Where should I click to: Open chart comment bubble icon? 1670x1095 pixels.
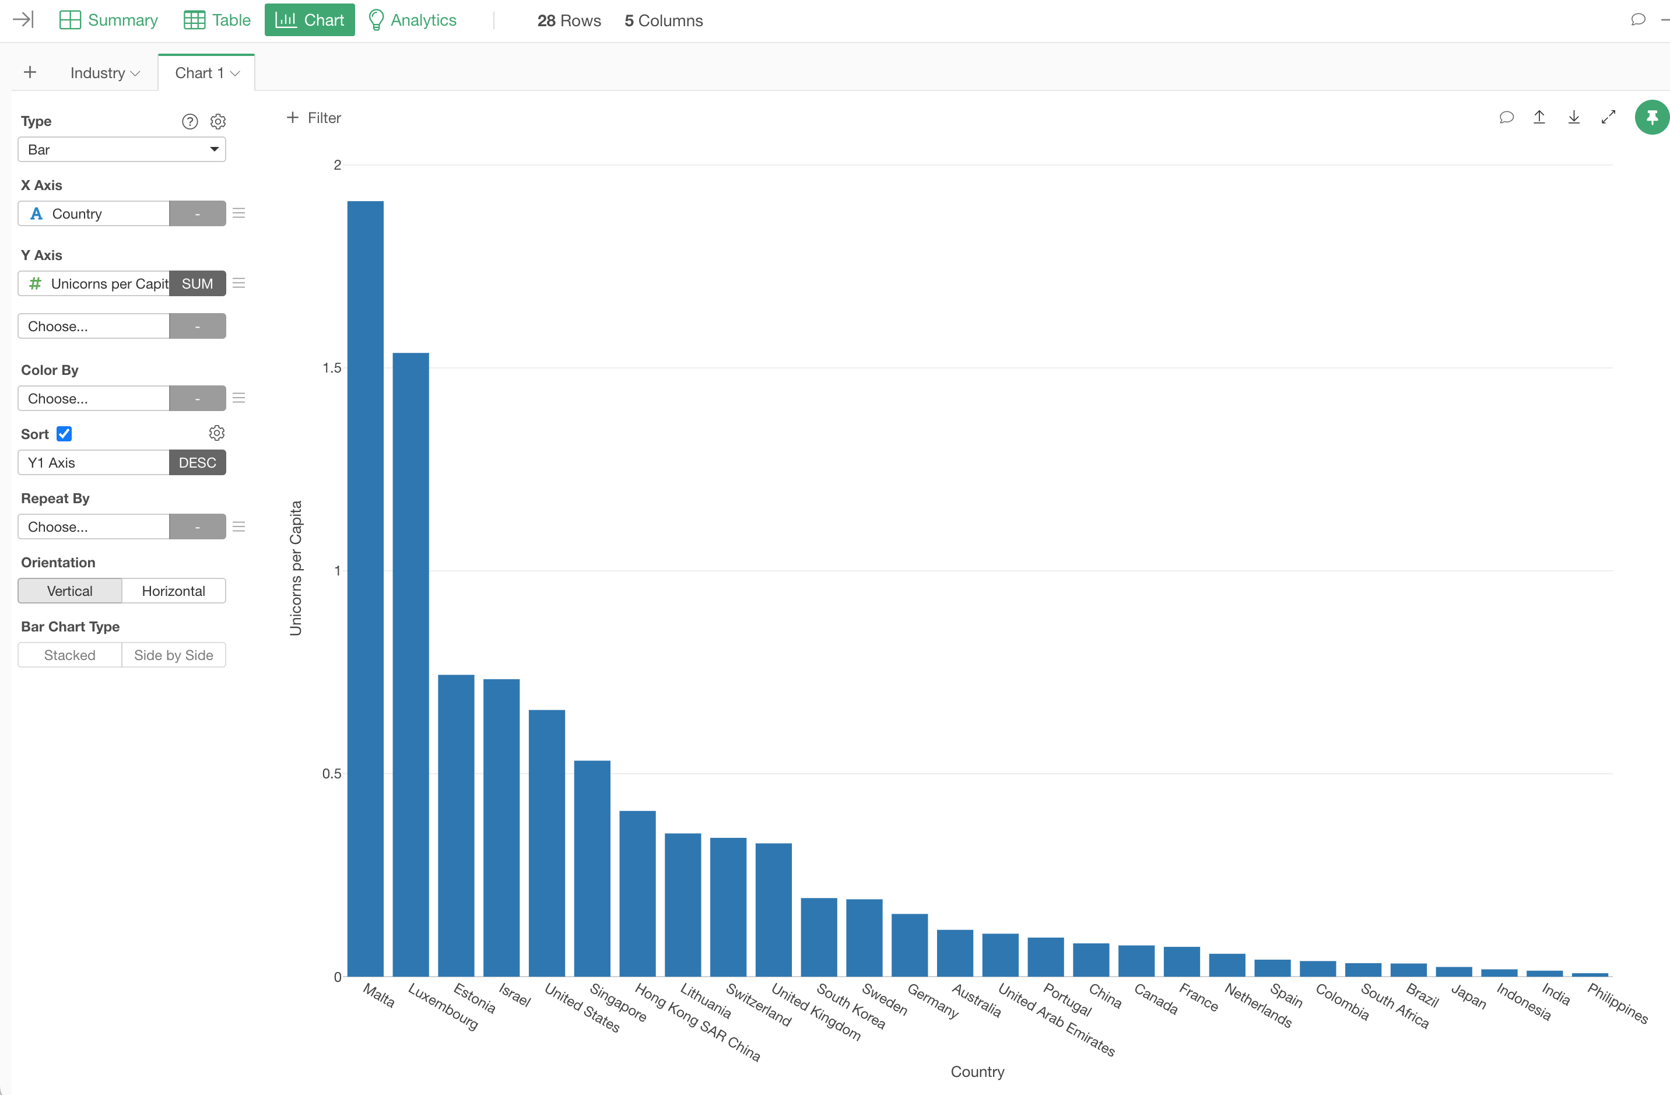tap(1506, 117)
